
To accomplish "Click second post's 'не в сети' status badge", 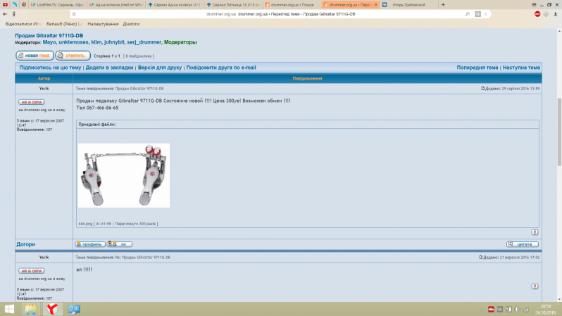I will click(x=32, y=271).
